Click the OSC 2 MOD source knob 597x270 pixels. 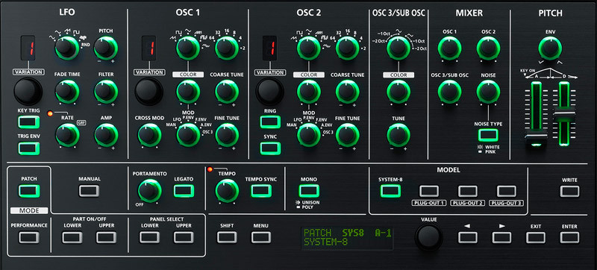click(x=308, y=135)
